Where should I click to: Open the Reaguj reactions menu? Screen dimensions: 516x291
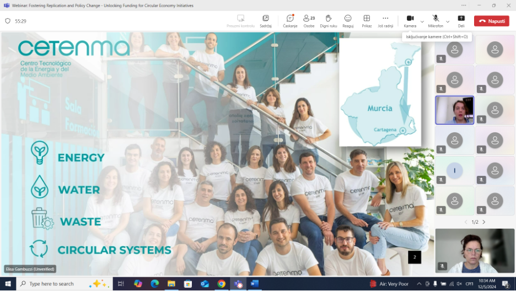point(348,20)
